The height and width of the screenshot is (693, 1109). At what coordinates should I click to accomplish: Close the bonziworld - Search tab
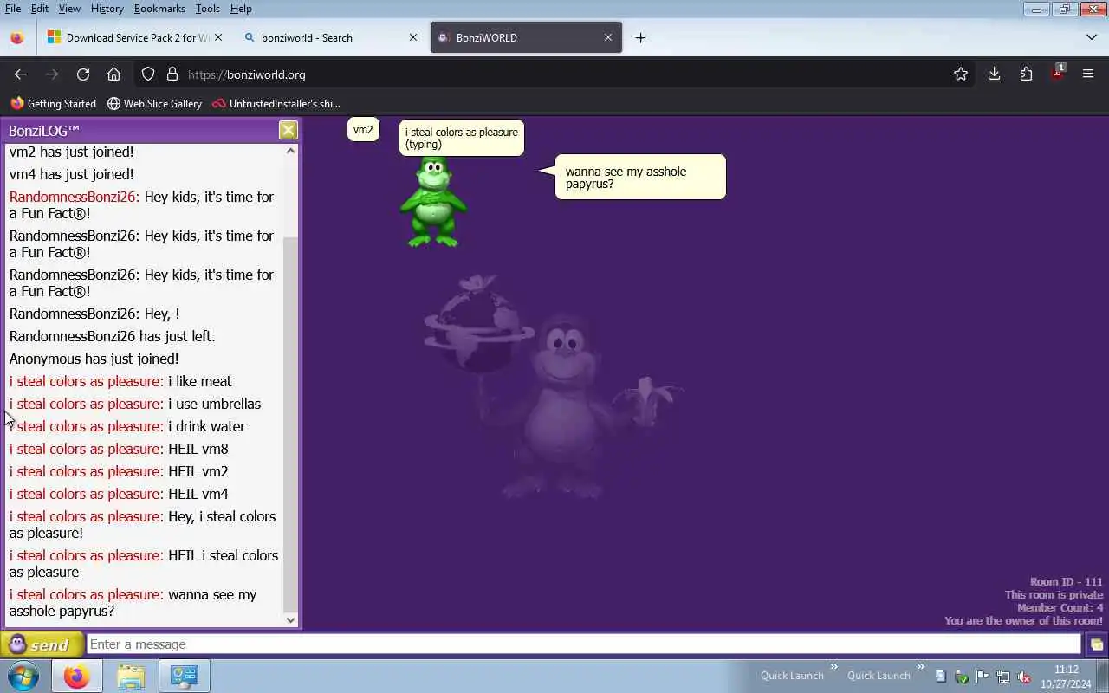pyautogui.click(x=413, y=37)
